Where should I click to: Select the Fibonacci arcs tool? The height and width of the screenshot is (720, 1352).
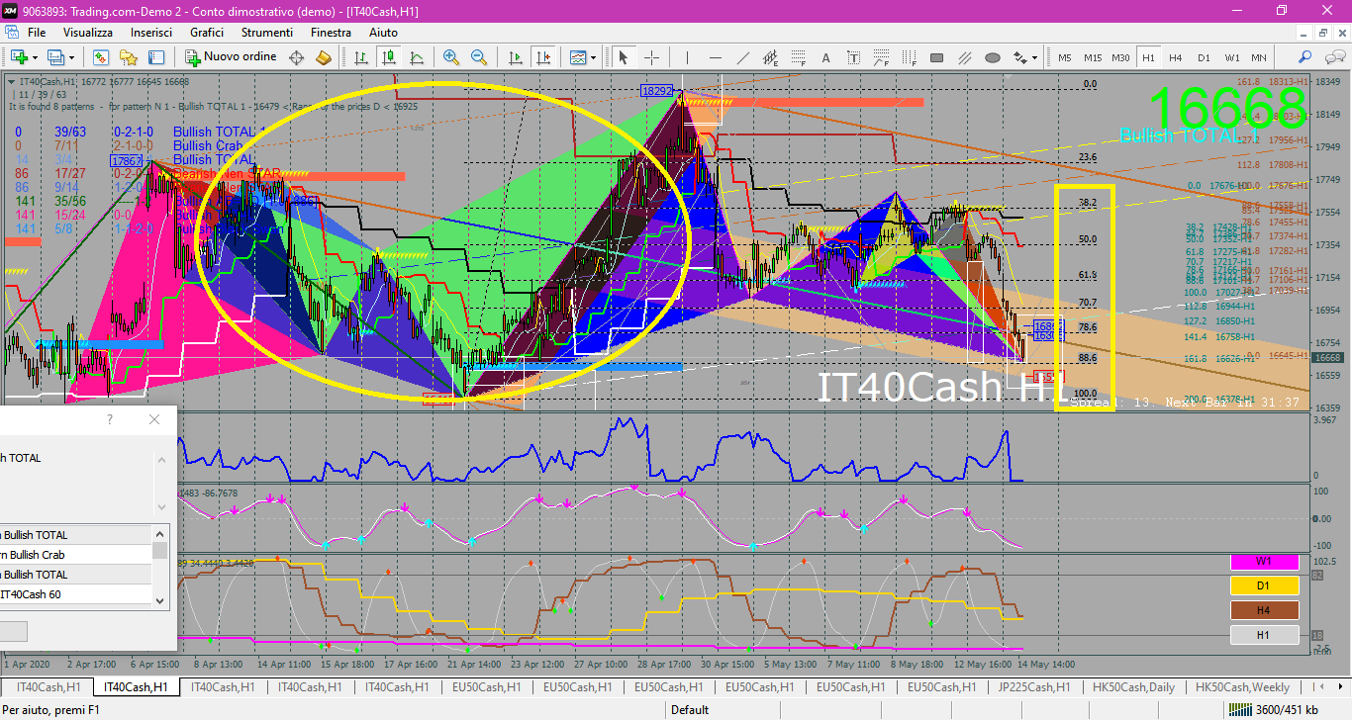pos(881,57)
